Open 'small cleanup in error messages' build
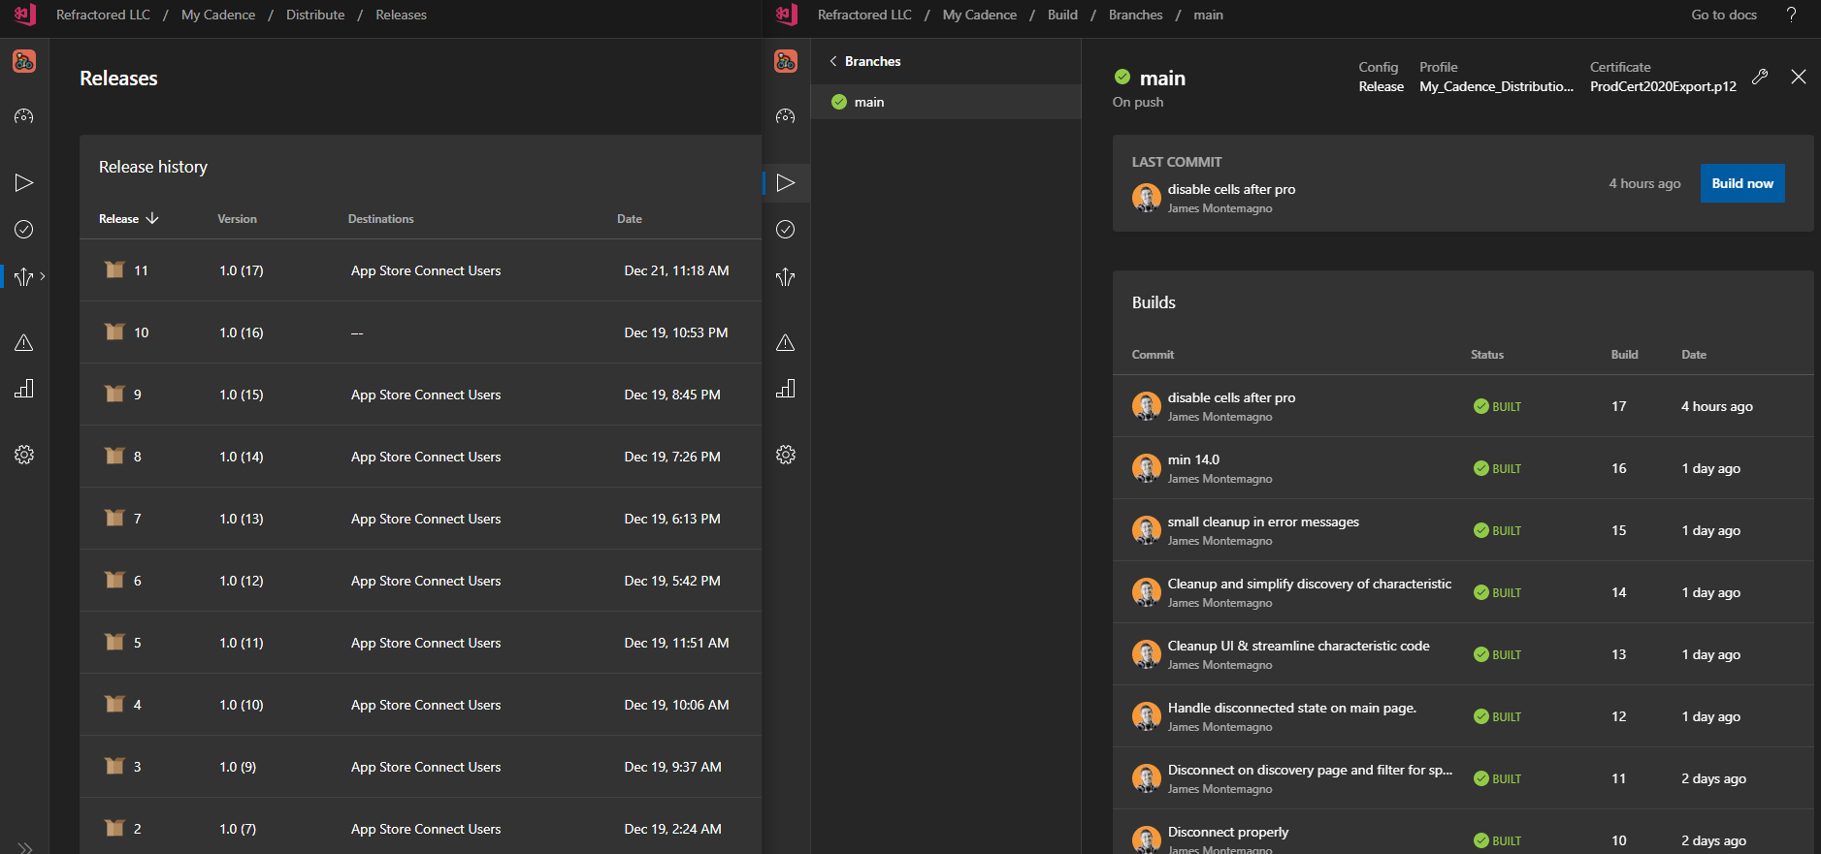This screenshot has width=1821, height=854. tap(1463, 530)
